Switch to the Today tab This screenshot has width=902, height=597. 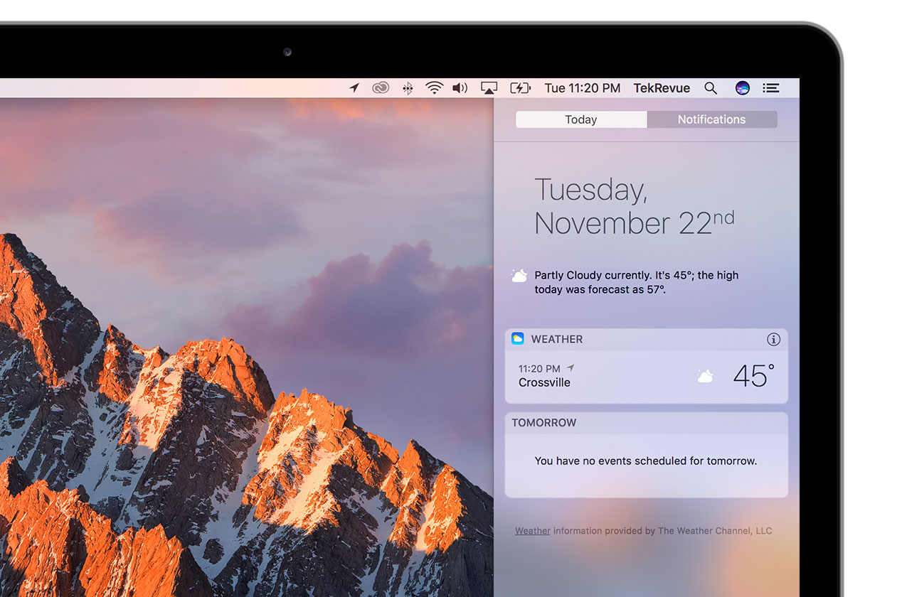click(x=581, y=119)
